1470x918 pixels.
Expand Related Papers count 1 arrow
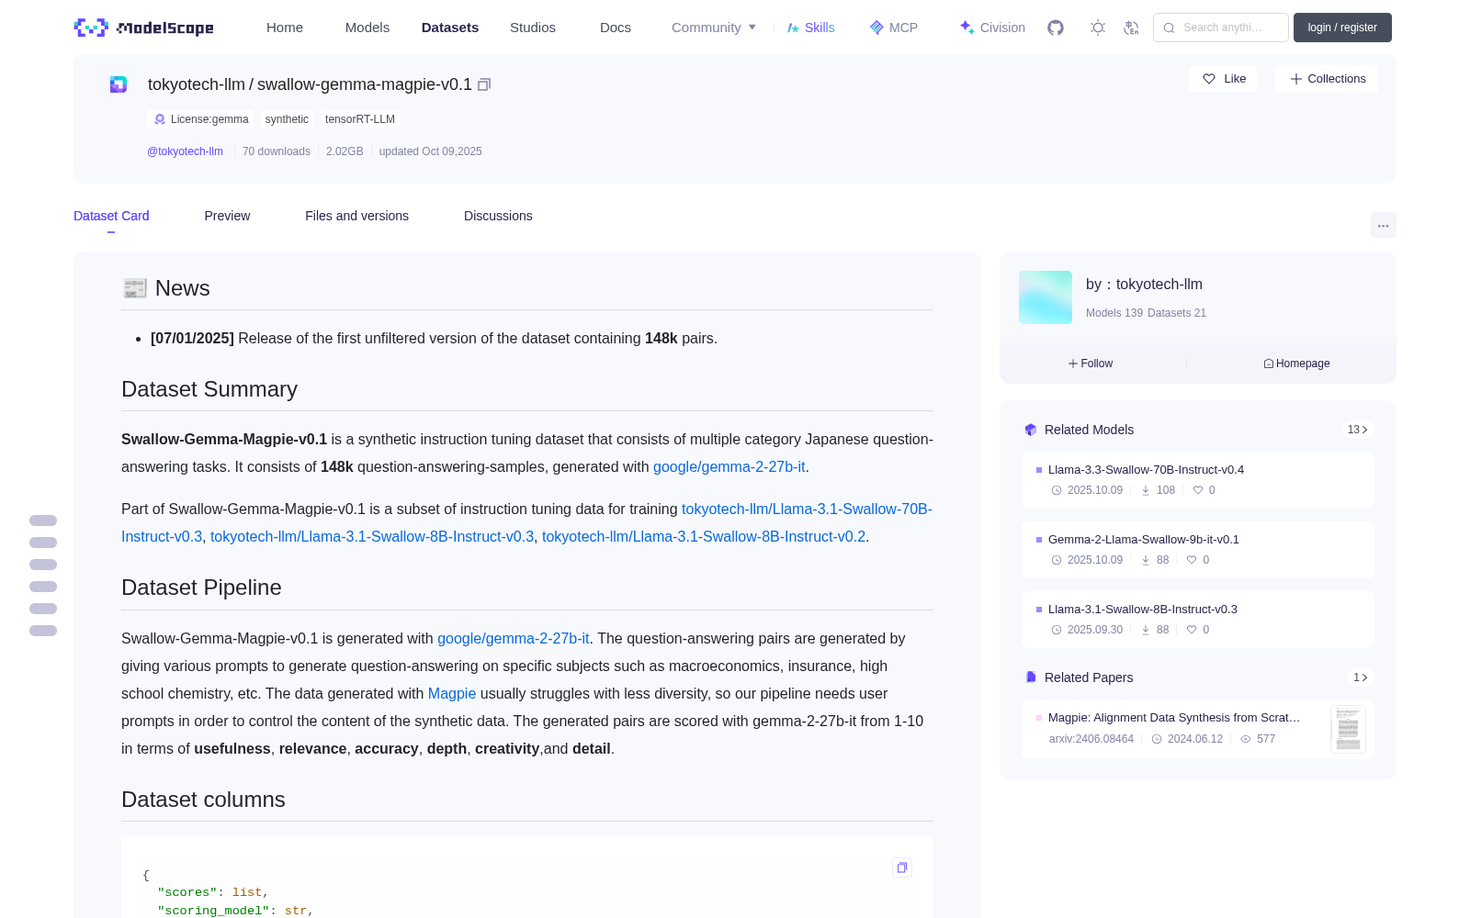click(1360, 677)
